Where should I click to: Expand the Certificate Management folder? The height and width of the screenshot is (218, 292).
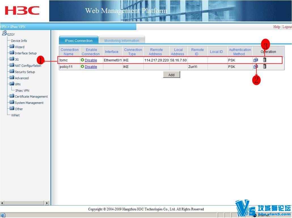coord(12,96)
